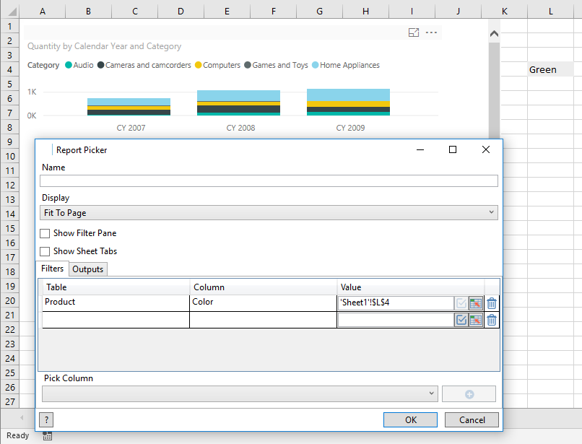Add the Pick Column using the plus button

pos(469,393)
